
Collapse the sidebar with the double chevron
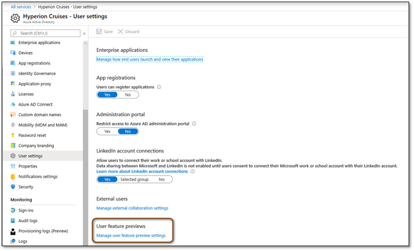[84, 33]
